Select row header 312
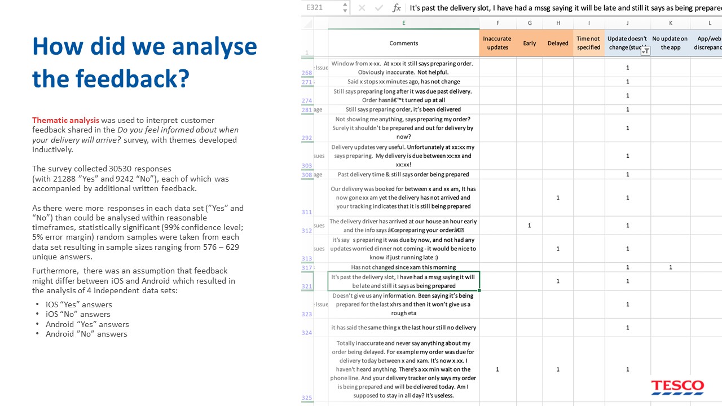 tap(307, 226)
